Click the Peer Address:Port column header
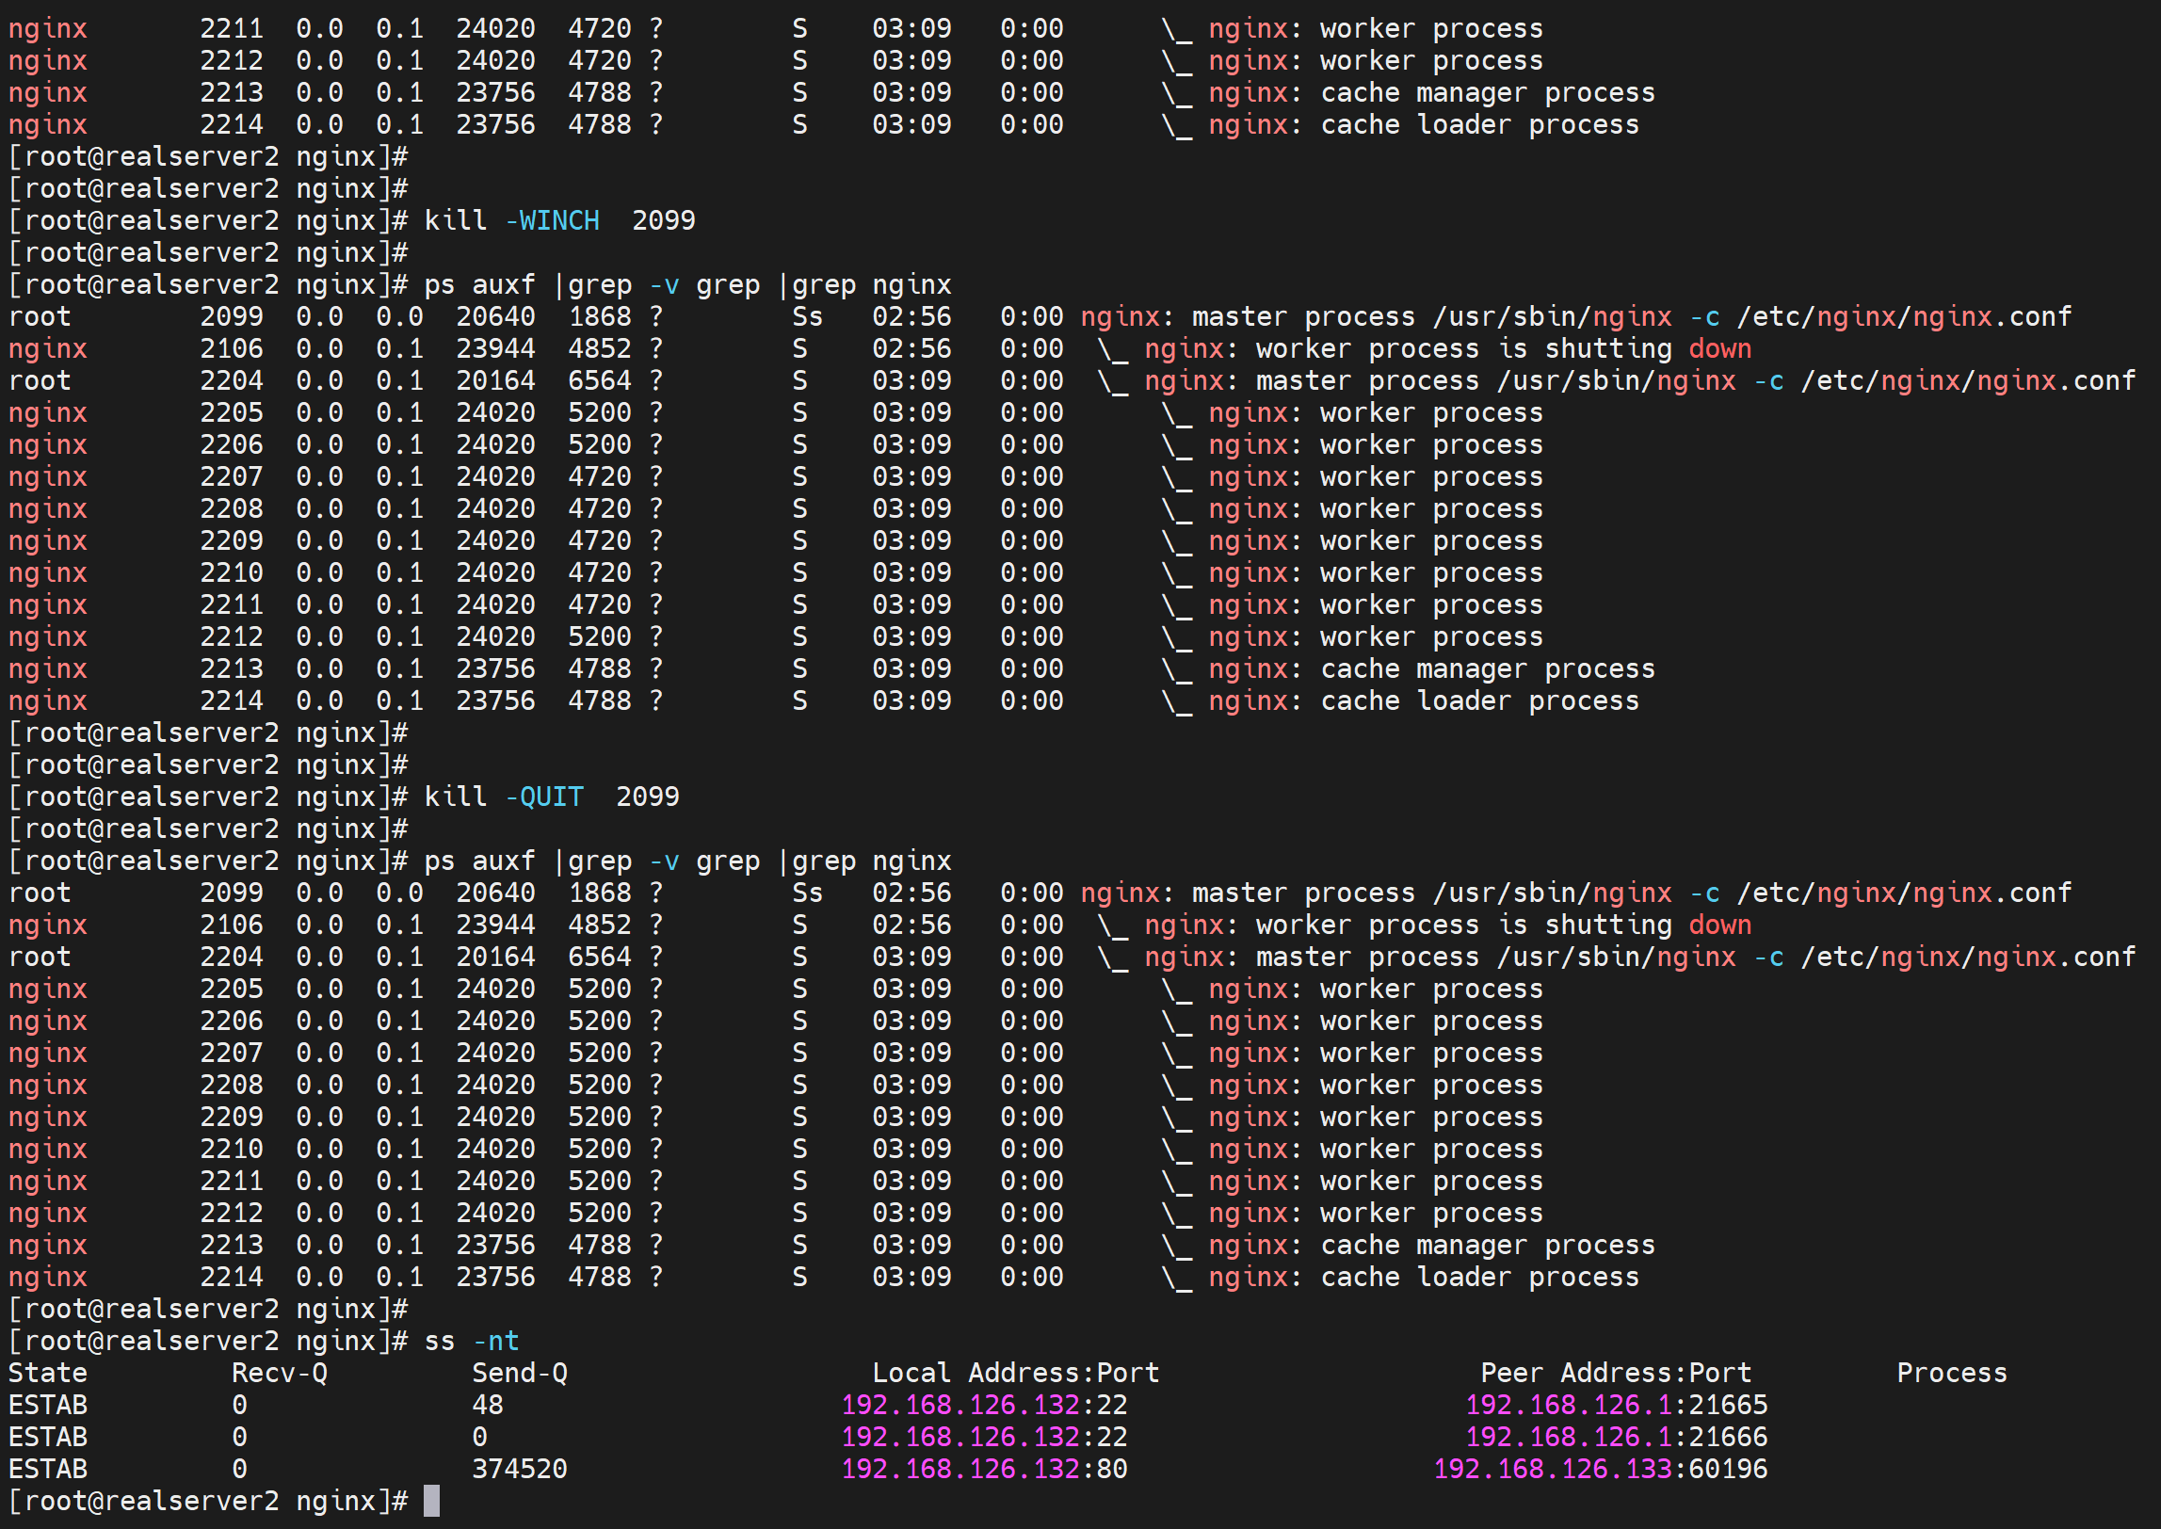The height and width of the screenshot is (1529, 2161). [1615, 1373]
